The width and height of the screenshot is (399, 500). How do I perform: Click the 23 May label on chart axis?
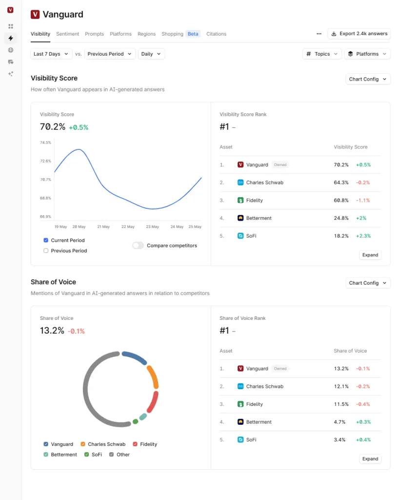(x=152, y=227)
